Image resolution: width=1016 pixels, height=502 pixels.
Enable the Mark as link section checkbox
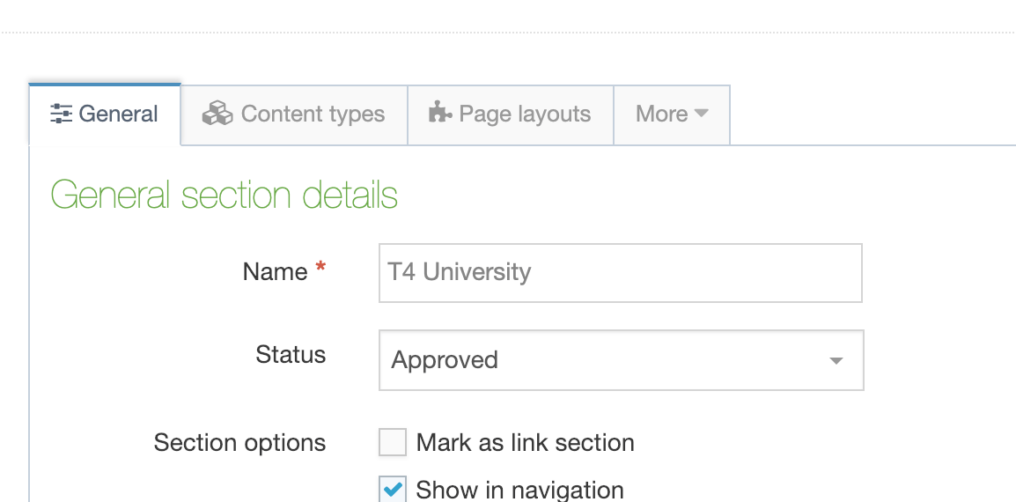[393, 442]
